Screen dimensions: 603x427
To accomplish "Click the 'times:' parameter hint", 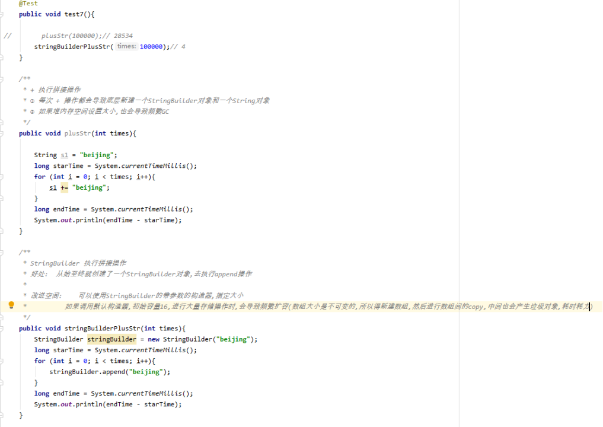I will (x=126, y=46).
